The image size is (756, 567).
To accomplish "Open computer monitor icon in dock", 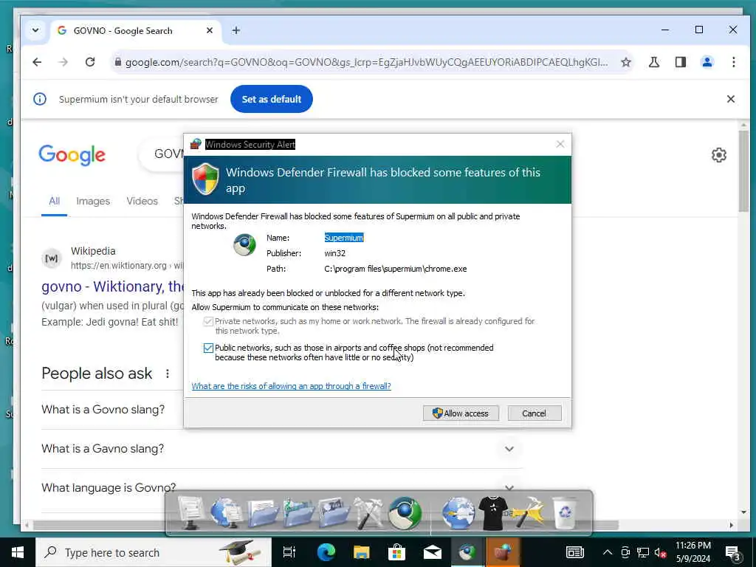I will pos(190,513).
